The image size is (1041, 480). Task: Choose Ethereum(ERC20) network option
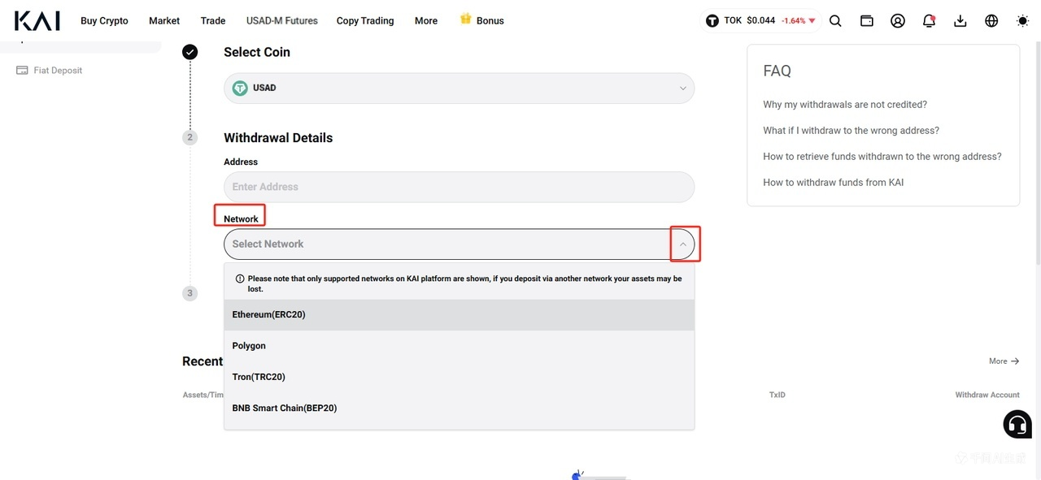pyautogui.click(x=459, y=314)
